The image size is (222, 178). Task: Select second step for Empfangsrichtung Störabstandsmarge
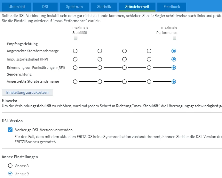tap(100, 51)
